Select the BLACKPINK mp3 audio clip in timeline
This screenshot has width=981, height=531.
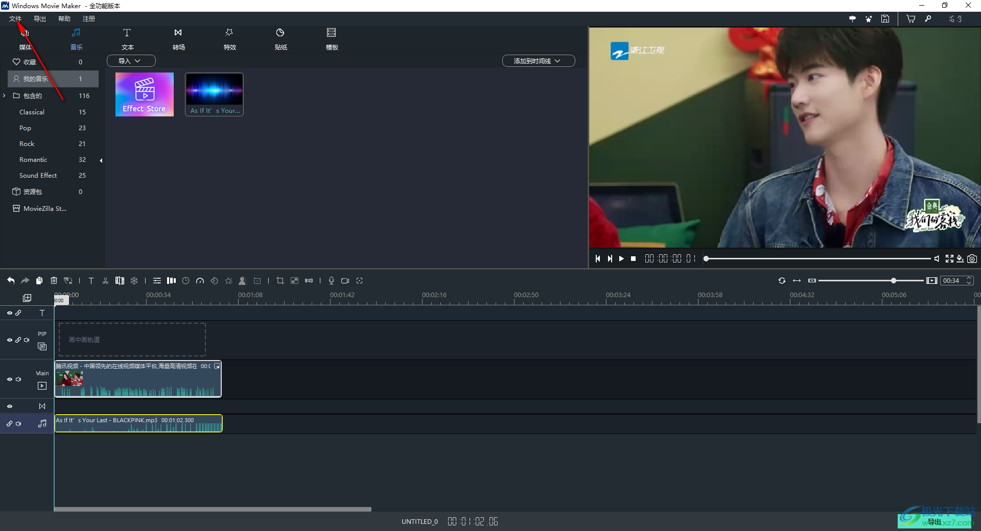138,423
